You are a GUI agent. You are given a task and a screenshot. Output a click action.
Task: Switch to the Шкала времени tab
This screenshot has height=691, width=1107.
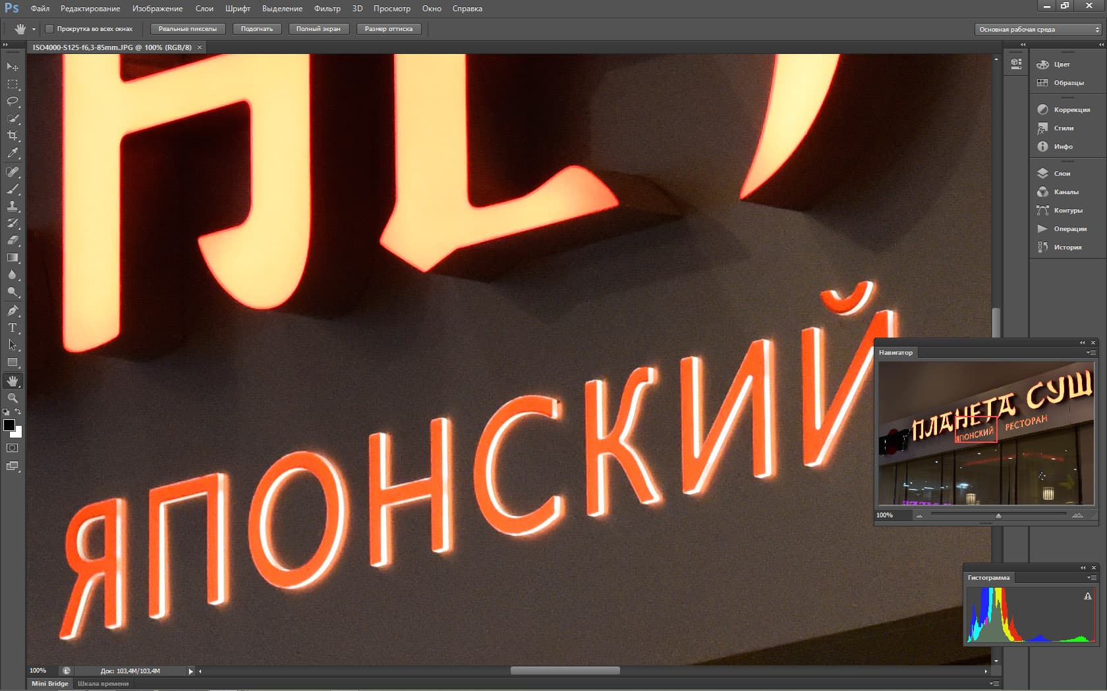pos(103,684)
